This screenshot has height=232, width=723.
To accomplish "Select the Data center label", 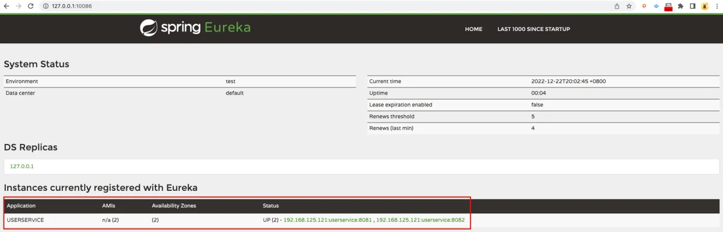I will pyautogui.click(x=20, y=93).
